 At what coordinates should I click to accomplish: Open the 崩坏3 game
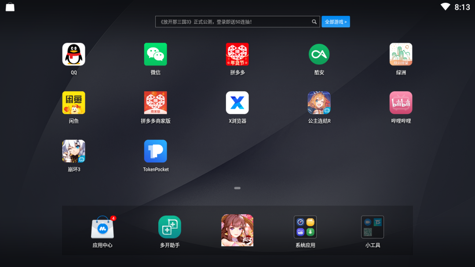pos(73,151)
